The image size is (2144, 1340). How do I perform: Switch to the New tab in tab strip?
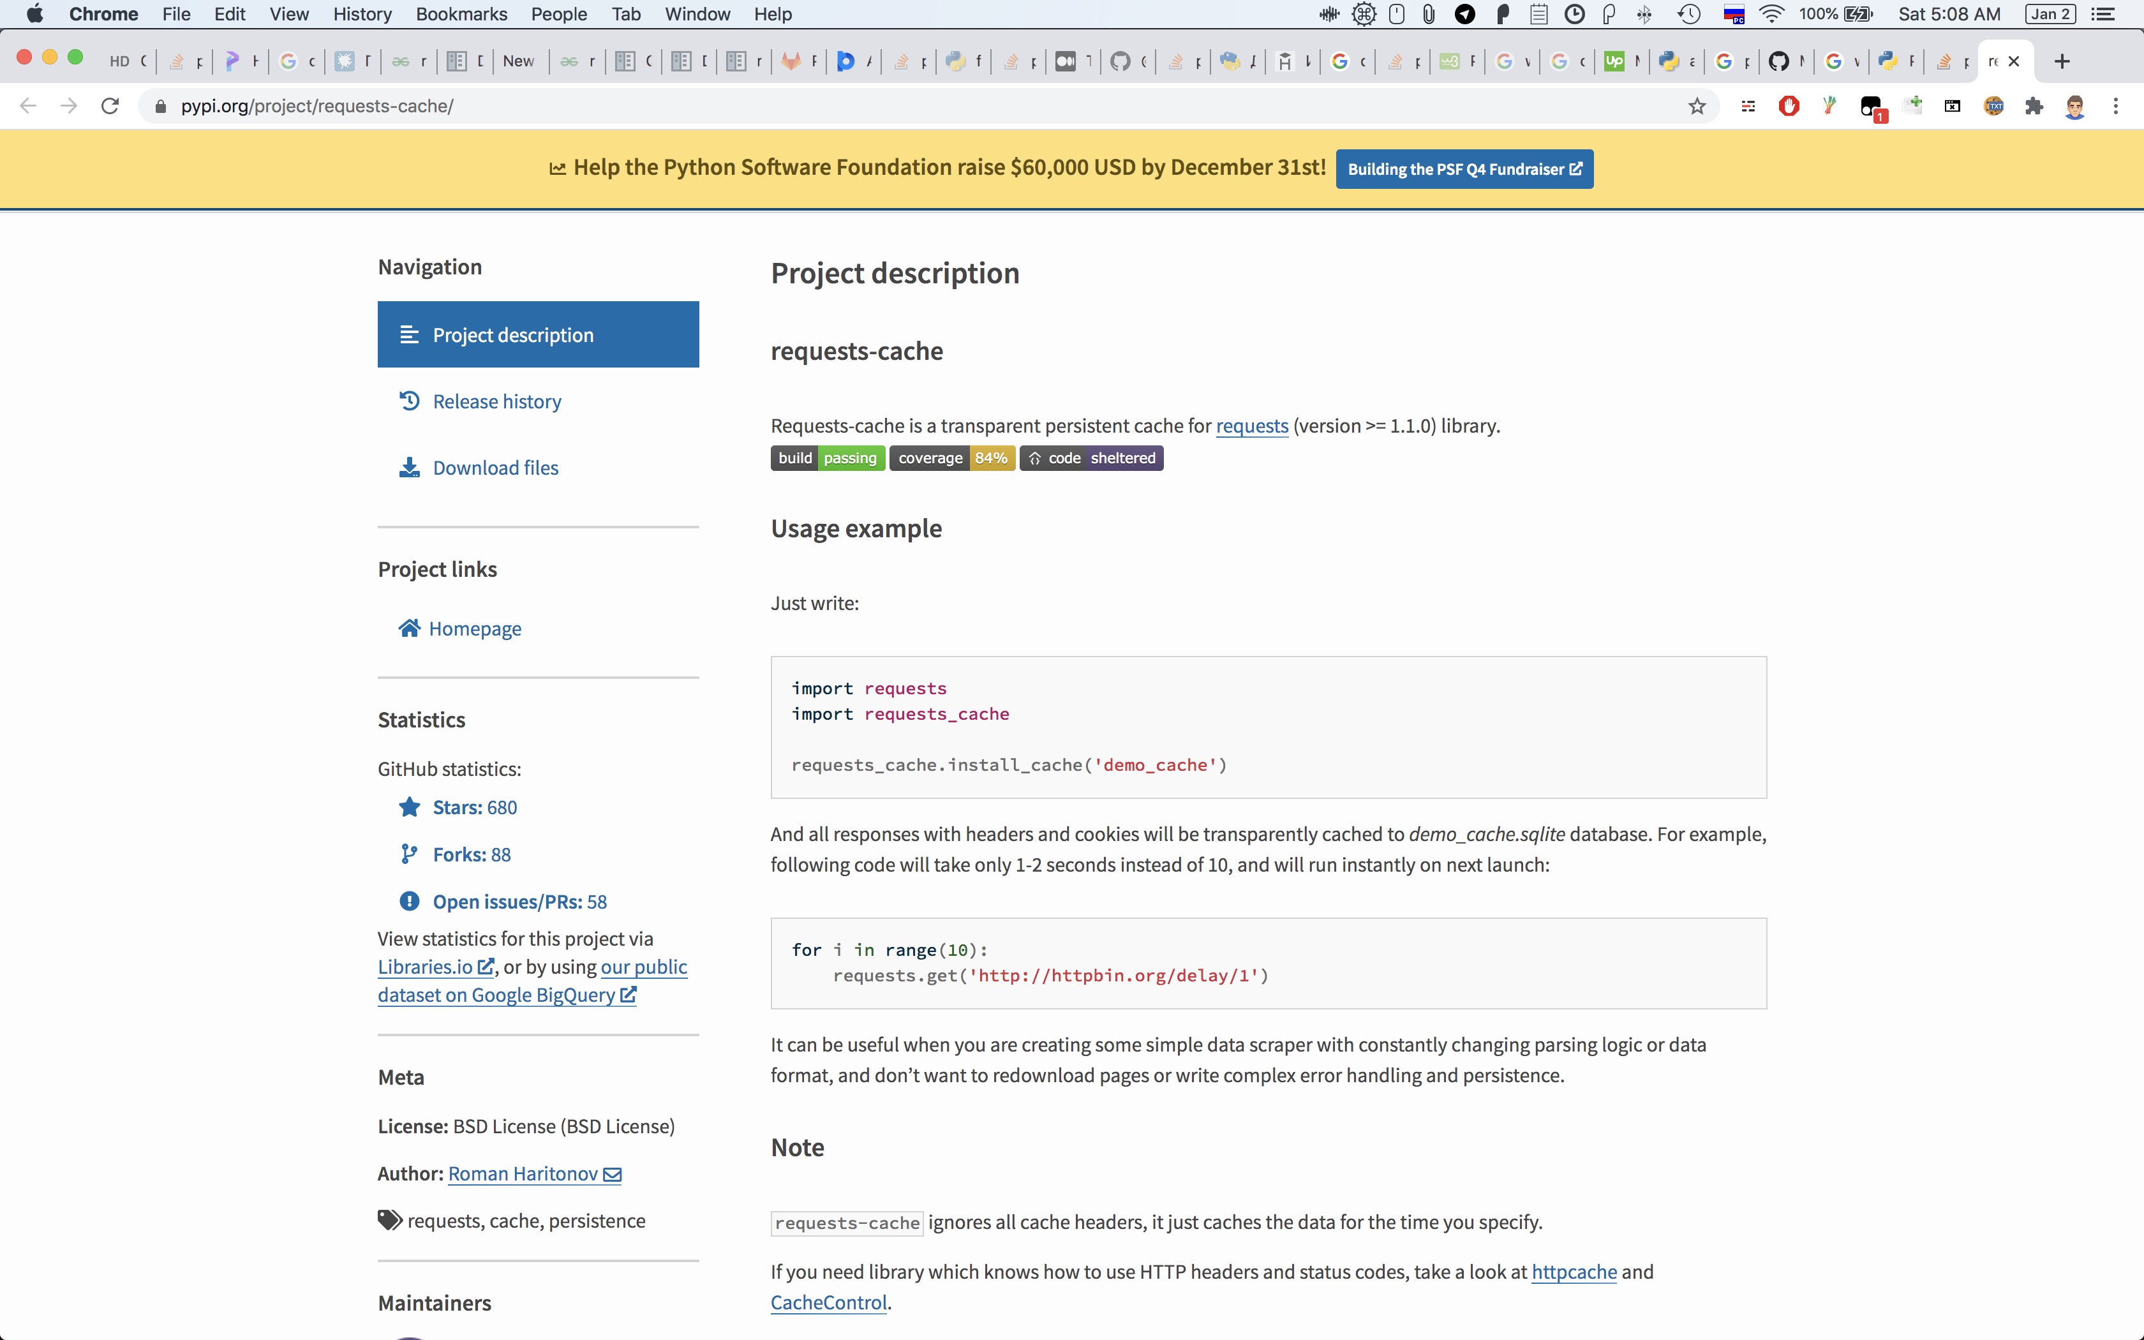521,61
